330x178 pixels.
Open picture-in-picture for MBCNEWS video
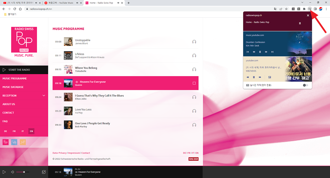270,77
